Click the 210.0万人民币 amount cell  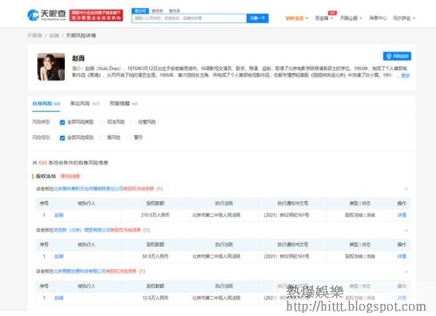(155, 215)
